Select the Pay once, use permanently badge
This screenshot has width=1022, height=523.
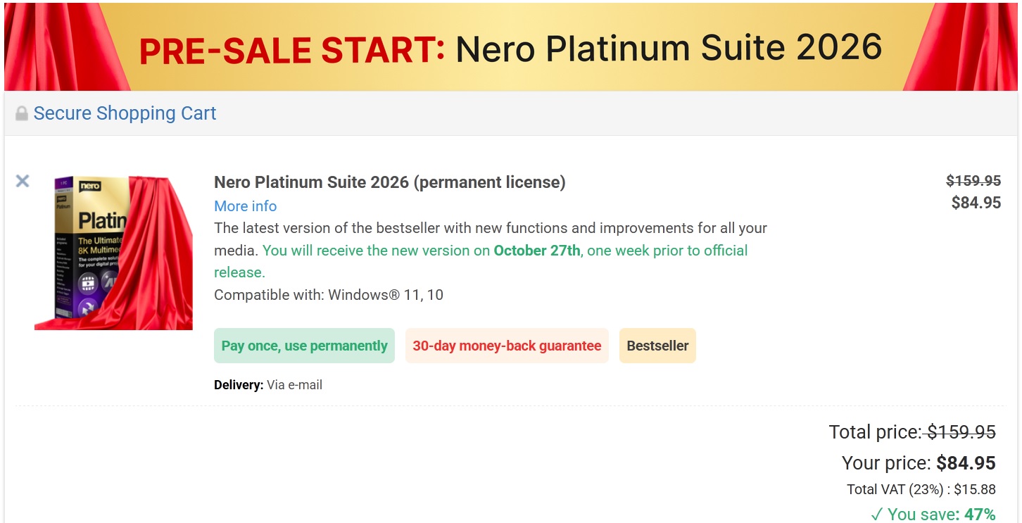tap(304, 346)
